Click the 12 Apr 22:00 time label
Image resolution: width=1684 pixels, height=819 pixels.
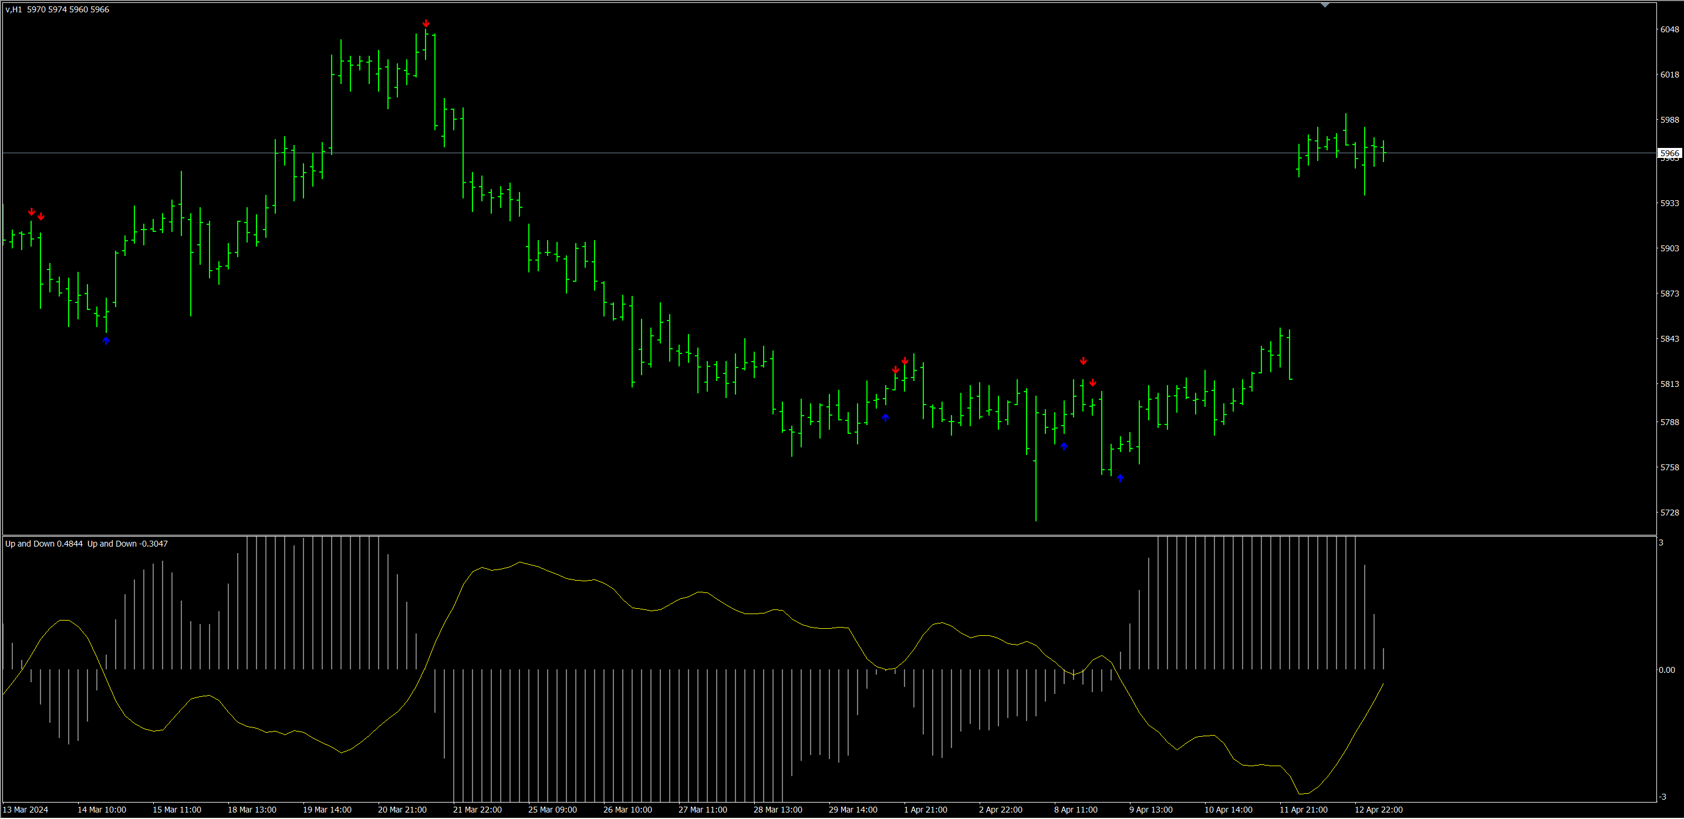1378,809
